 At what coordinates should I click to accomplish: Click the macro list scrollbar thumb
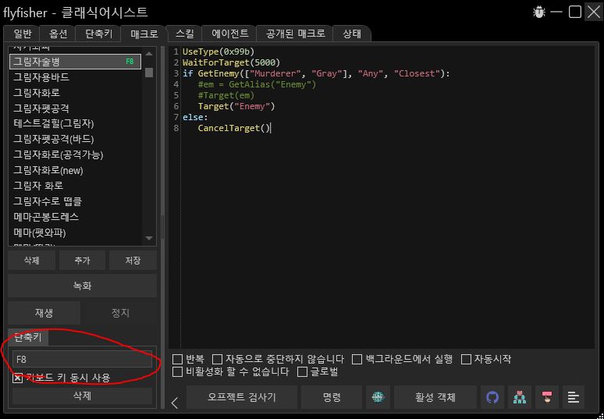[x=149, y=73]
